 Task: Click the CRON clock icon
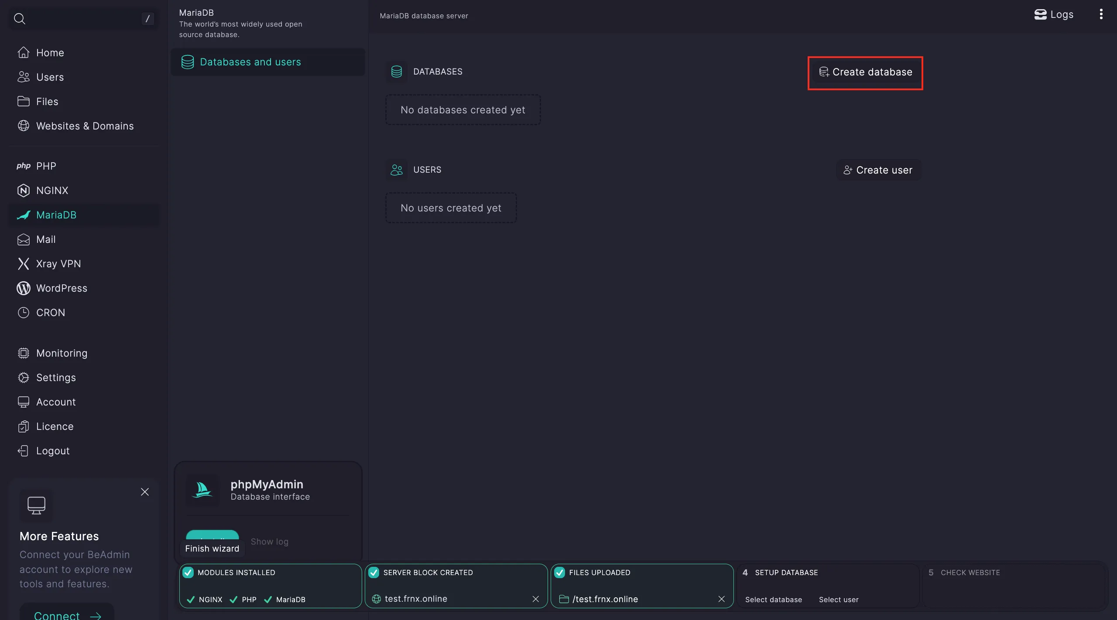tap(24, 313)
